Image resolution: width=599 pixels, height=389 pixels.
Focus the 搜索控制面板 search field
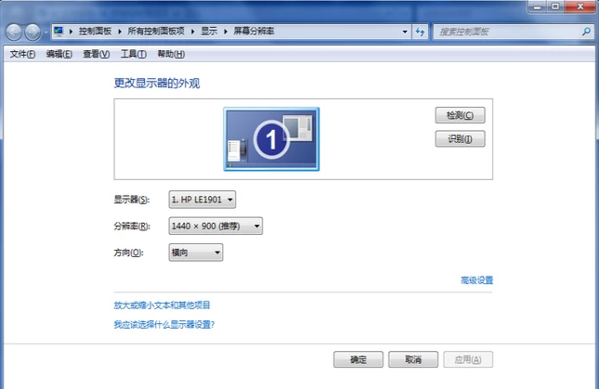pyautogui.click(x=502, y=31)
